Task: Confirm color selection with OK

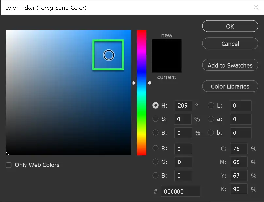Action: (230, 26)
